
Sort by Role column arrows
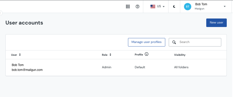tap(110, 55)
